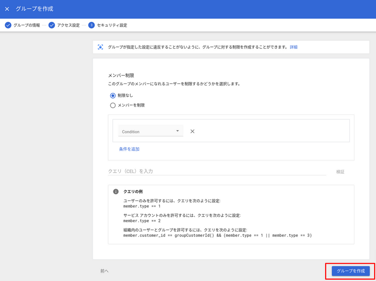Go to グループの情報 step
The width and height of the screenshot is (376, 281).
point(27,25)
